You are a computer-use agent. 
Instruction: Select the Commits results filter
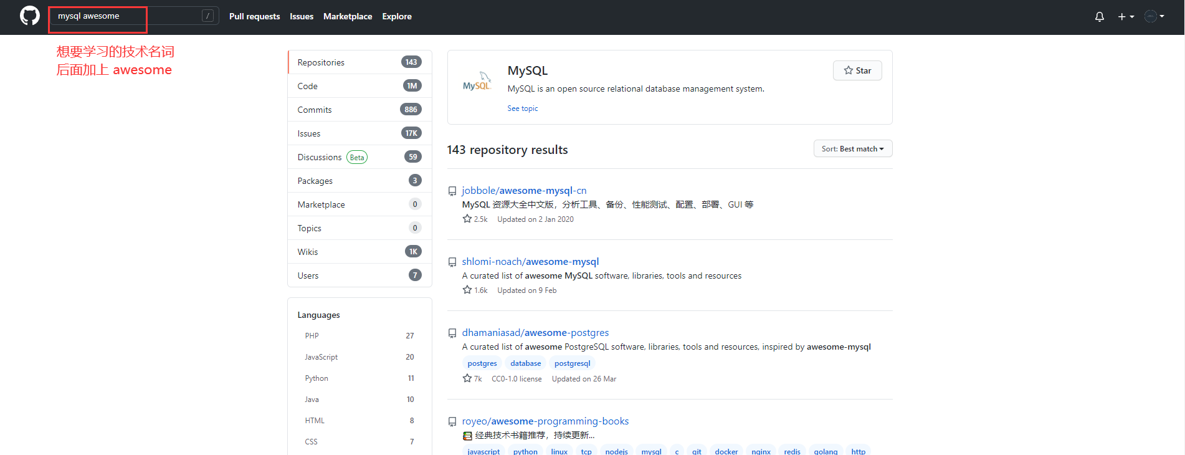coord(359,110)
